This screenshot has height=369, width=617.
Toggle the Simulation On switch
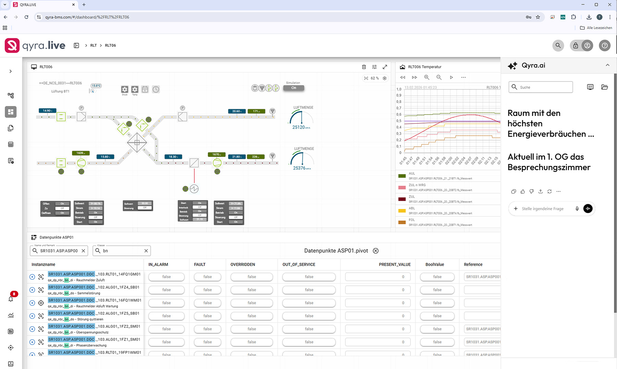[294, 88]
